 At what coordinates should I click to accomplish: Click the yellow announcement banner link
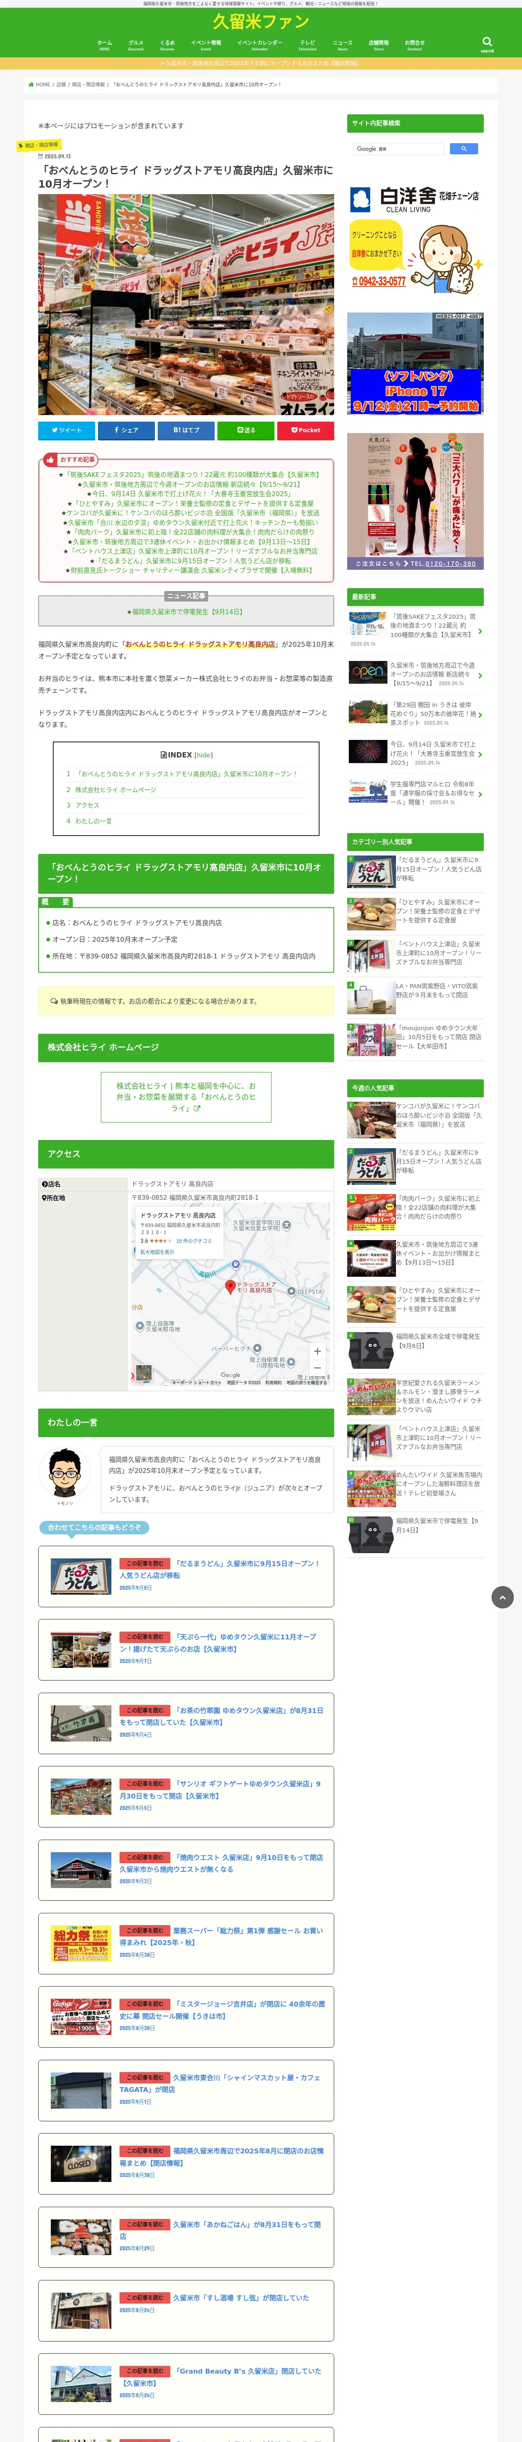pos(261,63)
